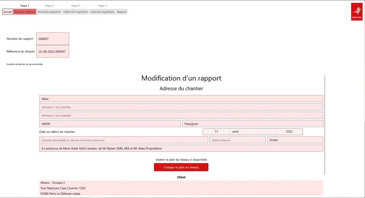Click the Autorité responsable input field
Viewport: 365px width, 198px height.
123,140
